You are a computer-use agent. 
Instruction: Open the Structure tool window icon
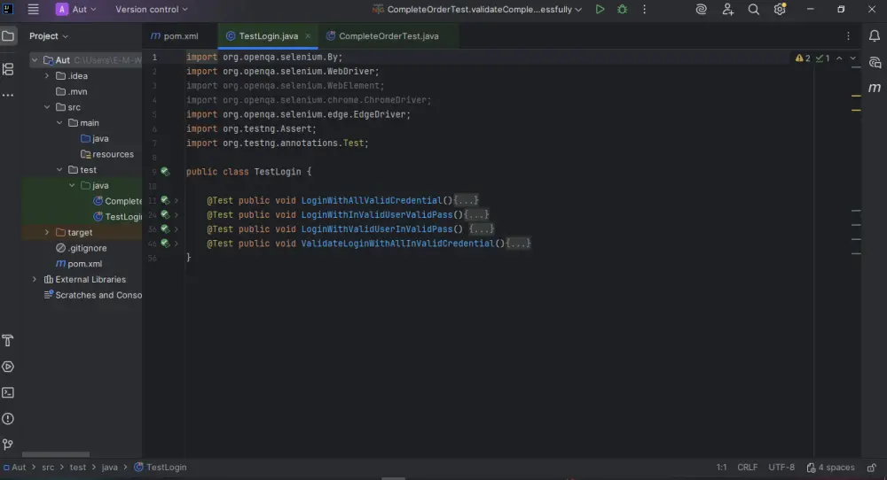(x=8, y=69)
